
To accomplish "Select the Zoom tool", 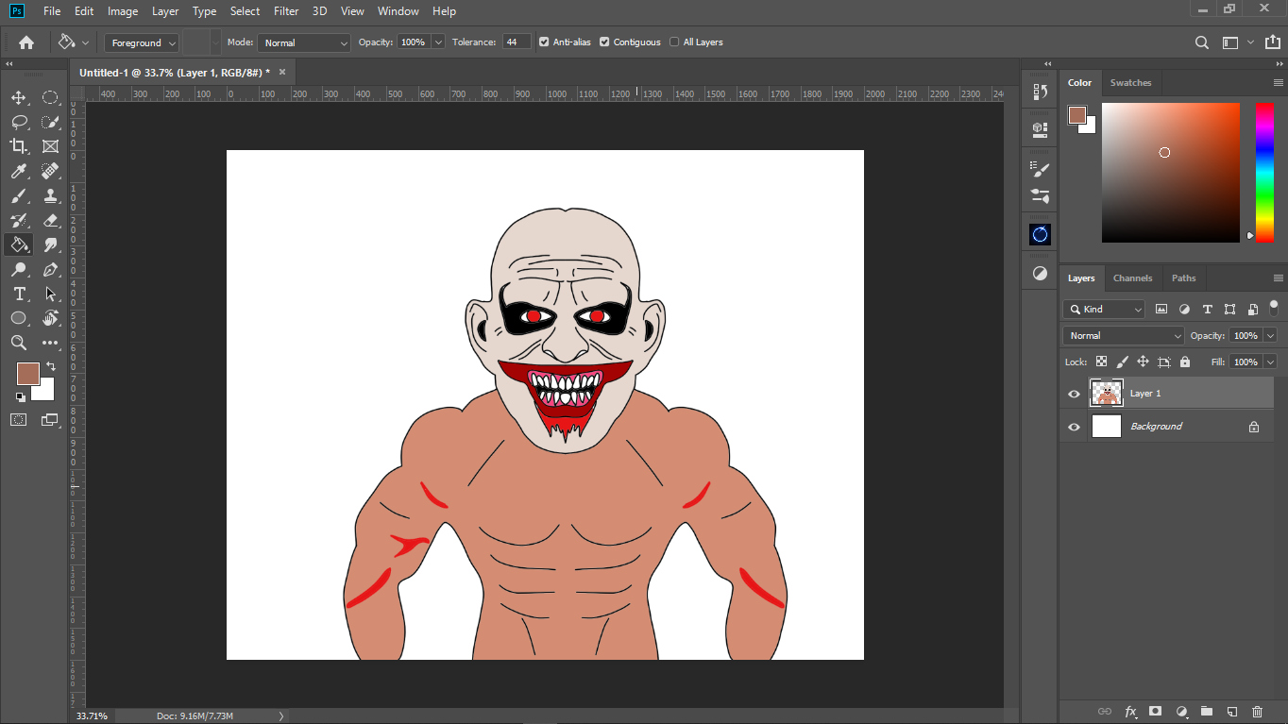I will click(x=18, y=343).
